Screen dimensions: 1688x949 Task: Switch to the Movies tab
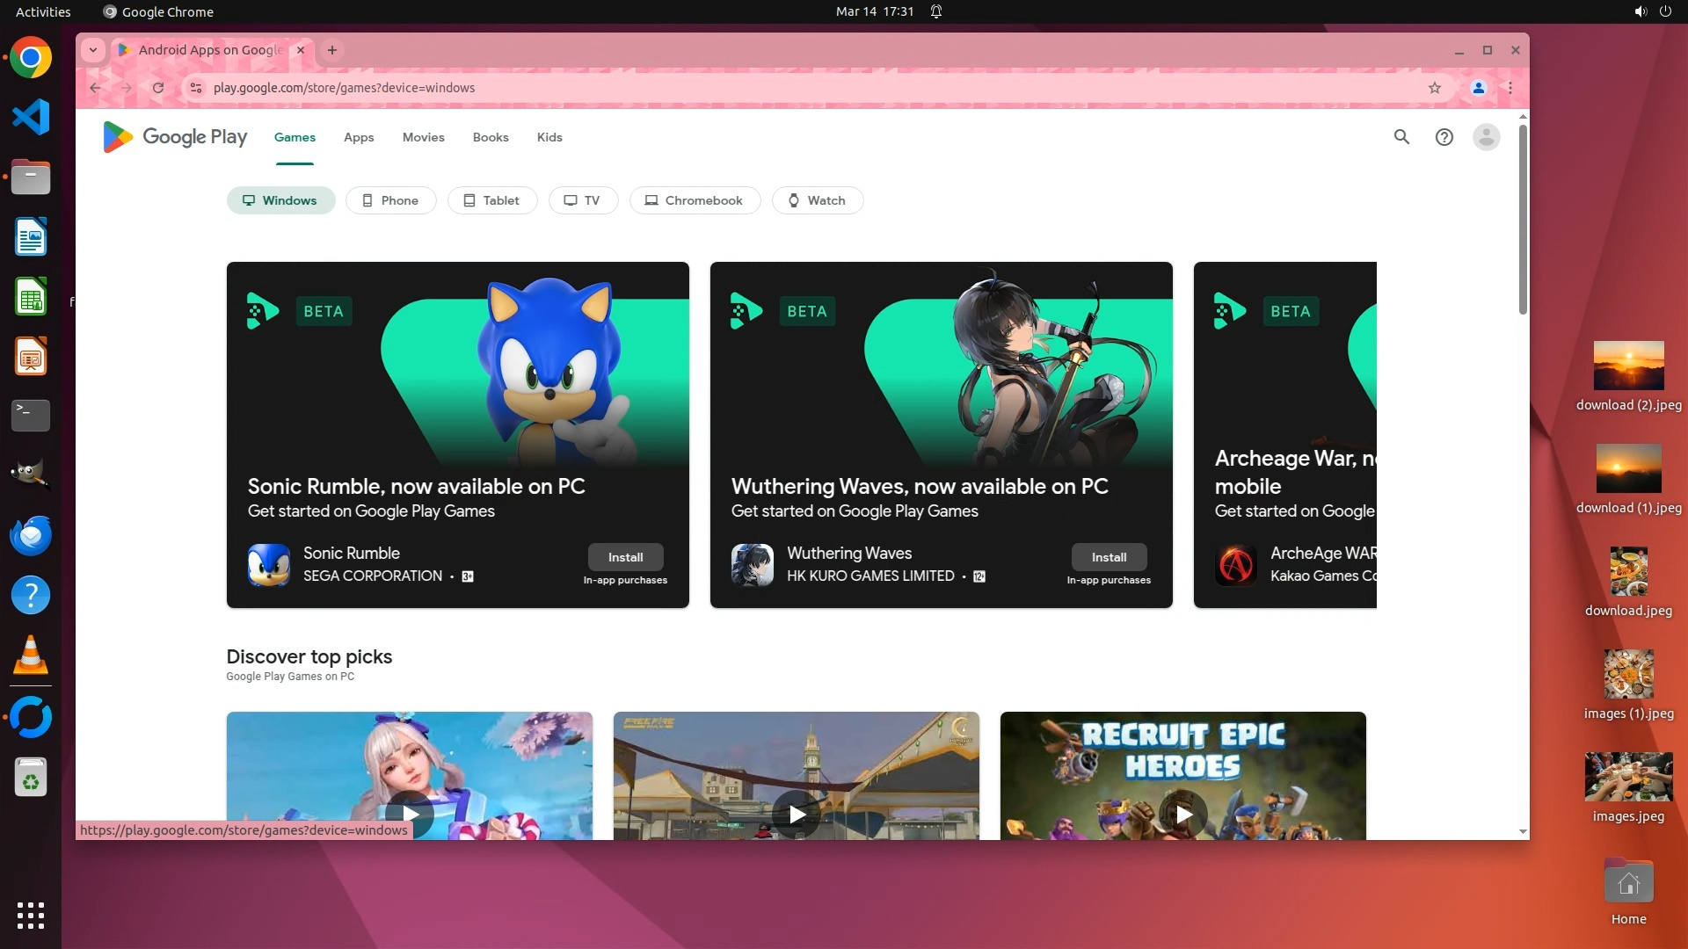(423, 137)
